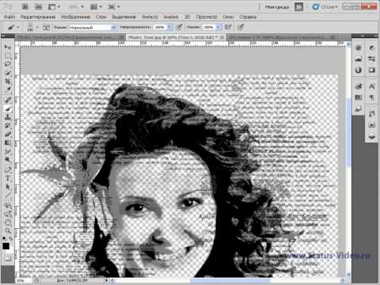Switch foreground and background colors

click(10, 238)
